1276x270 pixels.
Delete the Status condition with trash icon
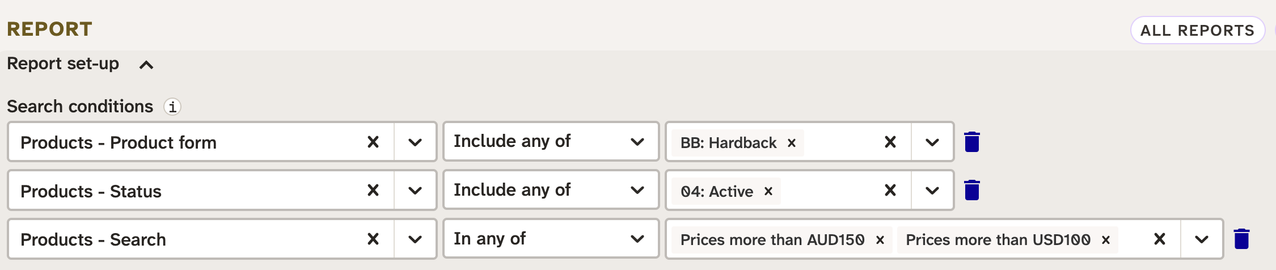971,190
